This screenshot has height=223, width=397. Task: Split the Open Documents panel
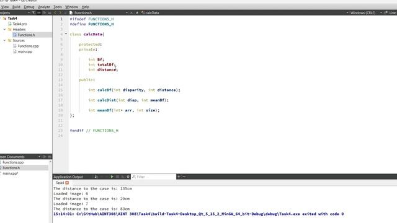[x=44, y=157]
